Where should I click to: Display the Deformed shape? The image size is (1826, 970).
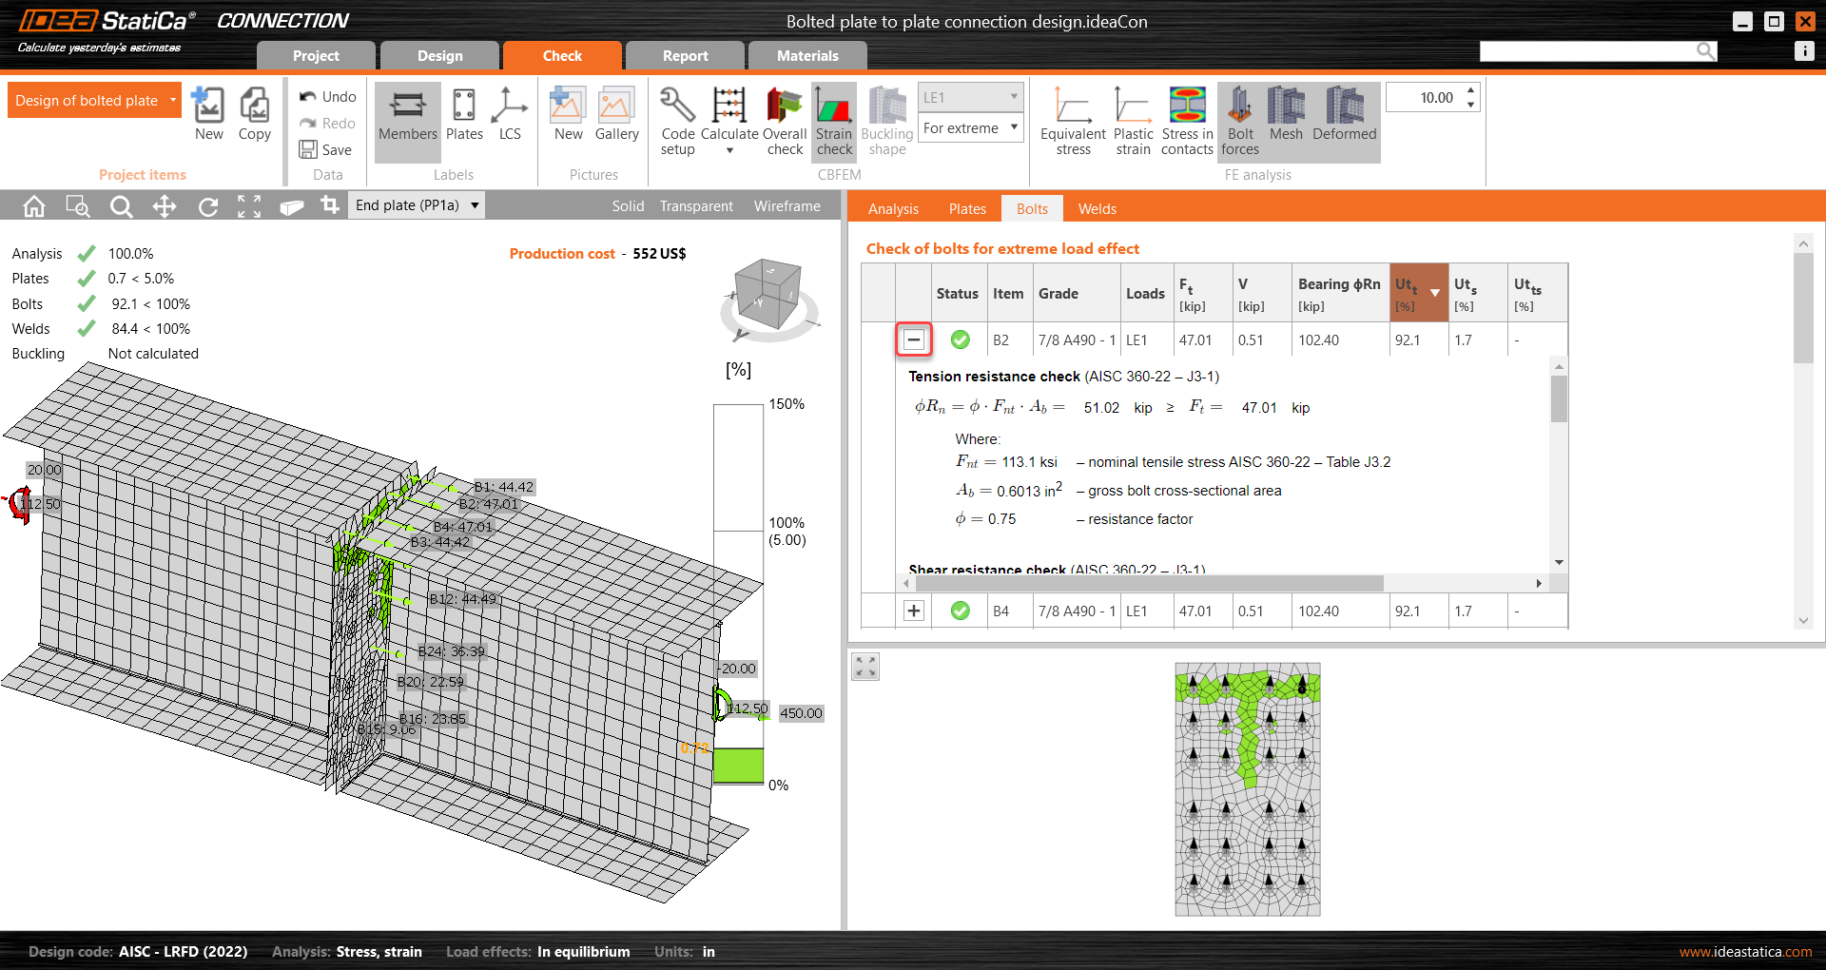[x=1343, y=122]
